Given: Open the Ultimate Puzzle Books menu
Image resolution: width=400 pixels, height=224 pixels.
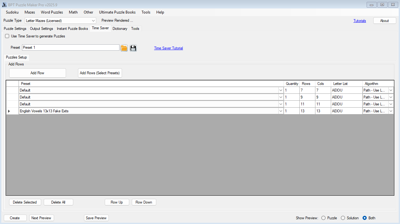Looking at the screenshot, I should 117,12.
